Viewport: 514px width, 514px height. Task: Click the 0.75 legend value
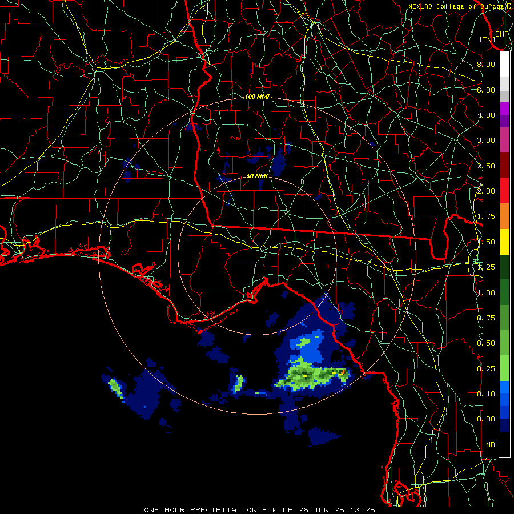(486, 318)
